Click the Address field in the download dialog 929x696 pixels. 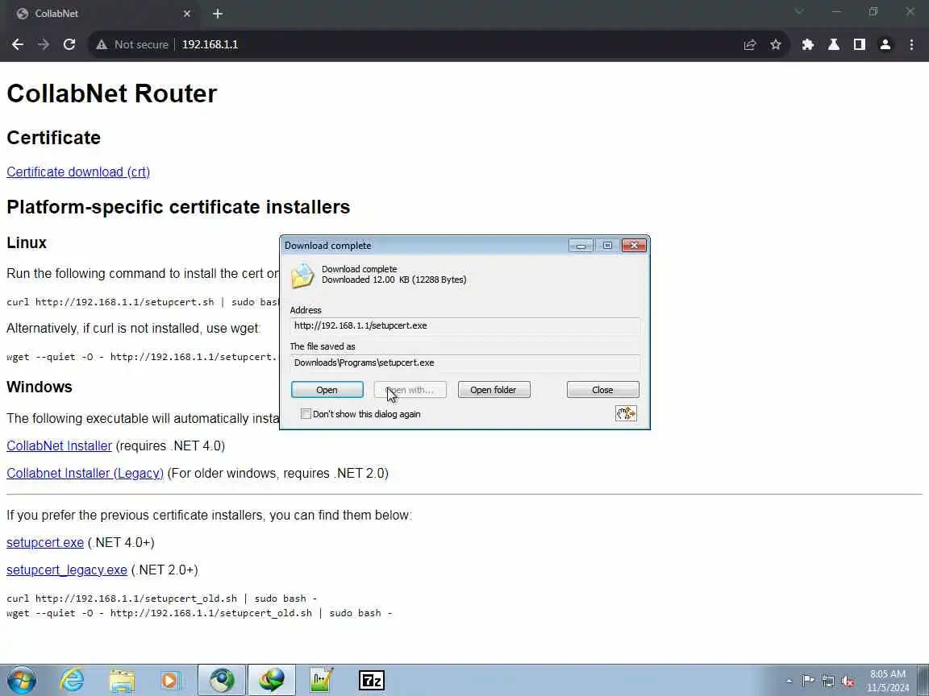pos(465,325)
